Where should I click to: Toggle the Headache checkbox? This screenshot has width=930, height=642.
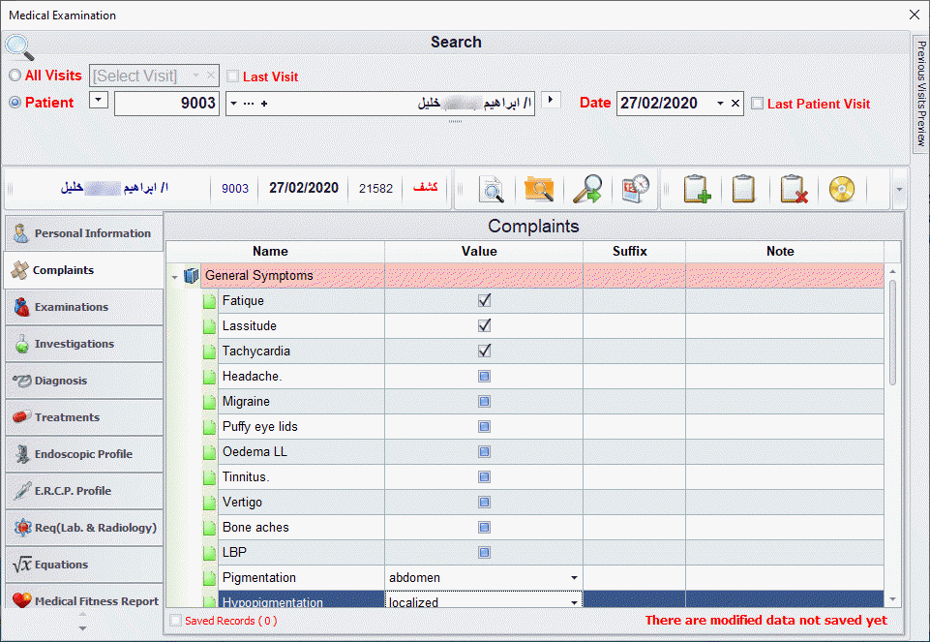coord(484,377)
